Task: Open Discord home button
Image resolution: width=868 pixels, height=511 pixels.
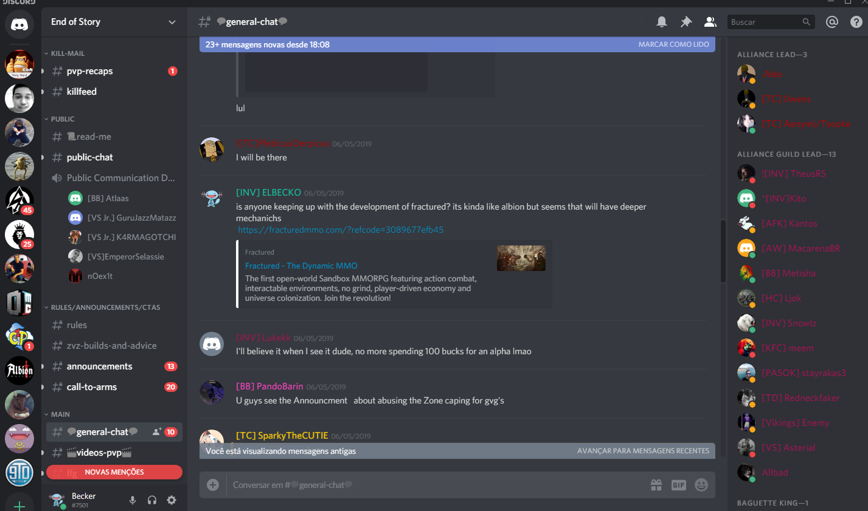Action: [19, 25]
